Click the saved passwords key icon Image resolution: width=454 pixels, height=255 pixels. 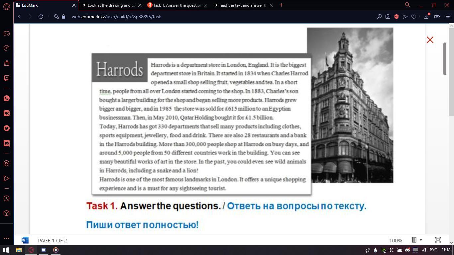click(56, 17)
